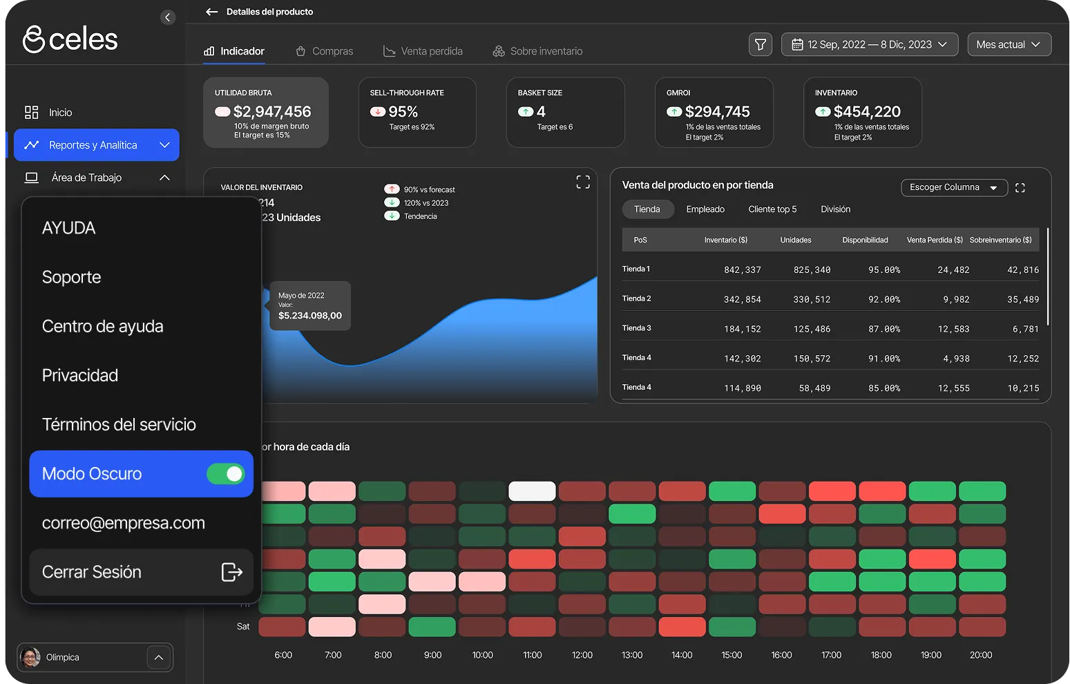Open the filter funnel icon
This screenshot has height=684, width=1070.
760,44
